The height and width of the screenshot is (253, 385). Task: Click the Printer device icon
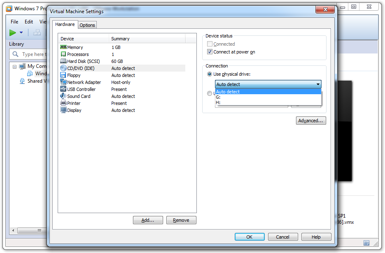coord(63,103)
